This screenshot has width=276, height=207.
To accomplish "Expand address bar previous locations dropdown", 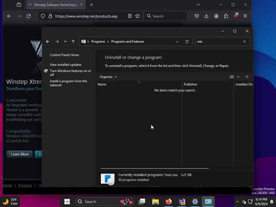I will (x=177, y=42).
